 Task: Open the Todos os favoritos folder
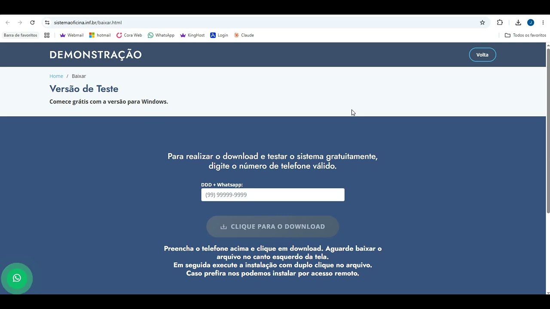525,35
